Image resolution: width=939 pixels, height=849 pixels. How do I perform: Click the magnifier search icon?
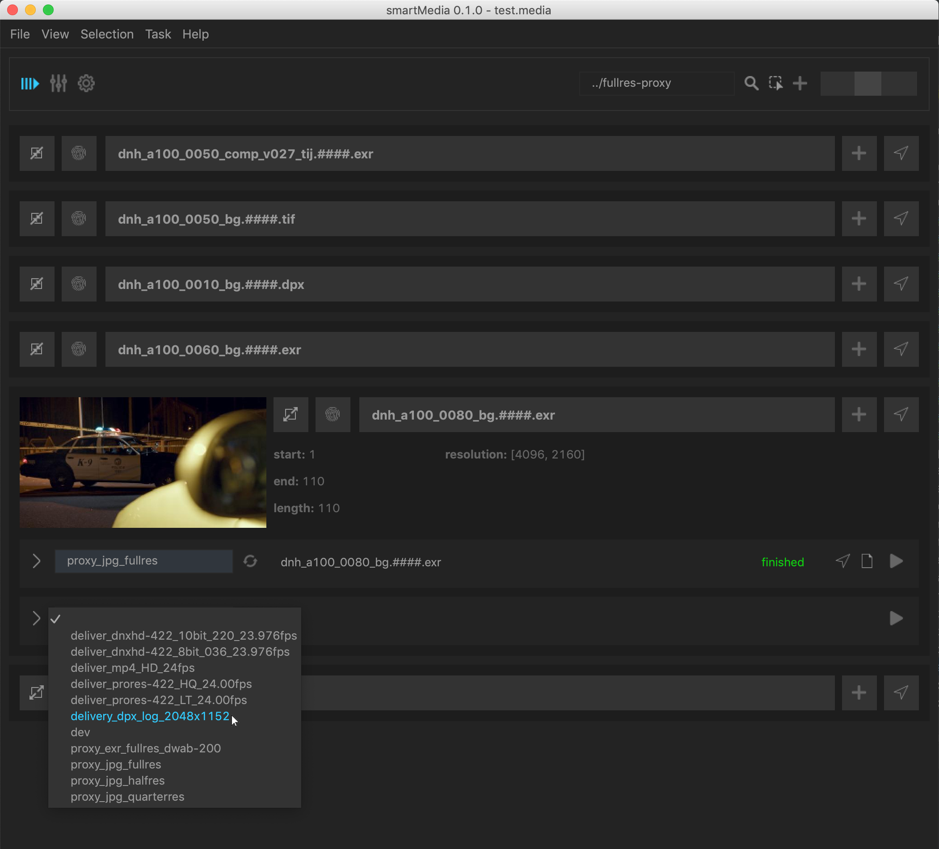751,84
